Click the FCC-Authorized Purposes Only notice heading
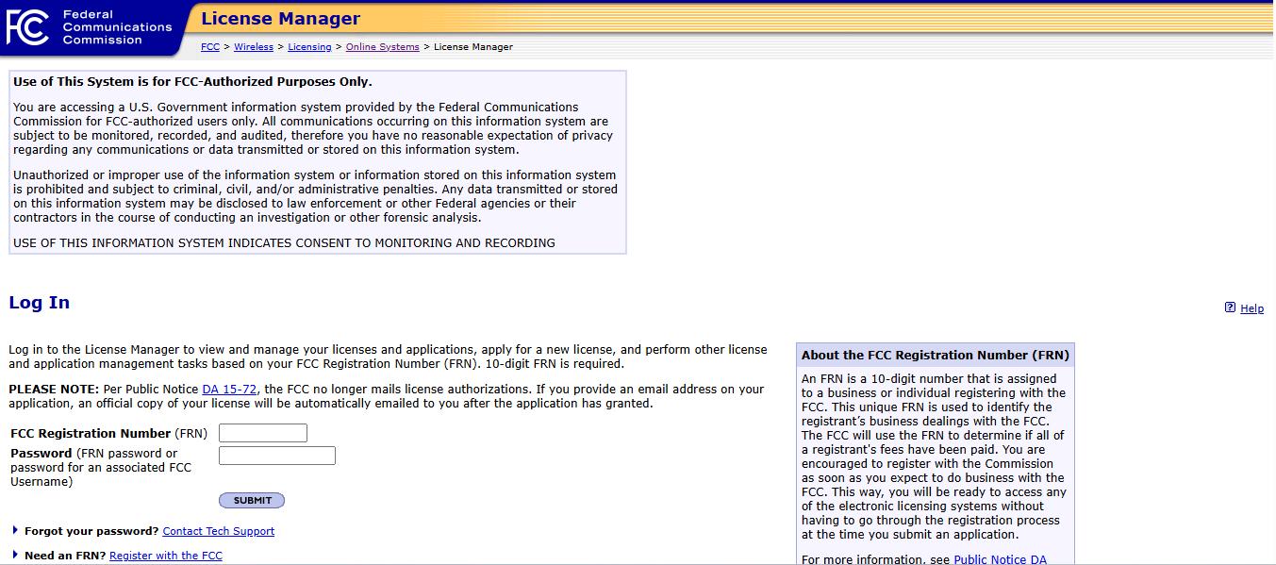 pyautogui.click(x=192, y=81)
